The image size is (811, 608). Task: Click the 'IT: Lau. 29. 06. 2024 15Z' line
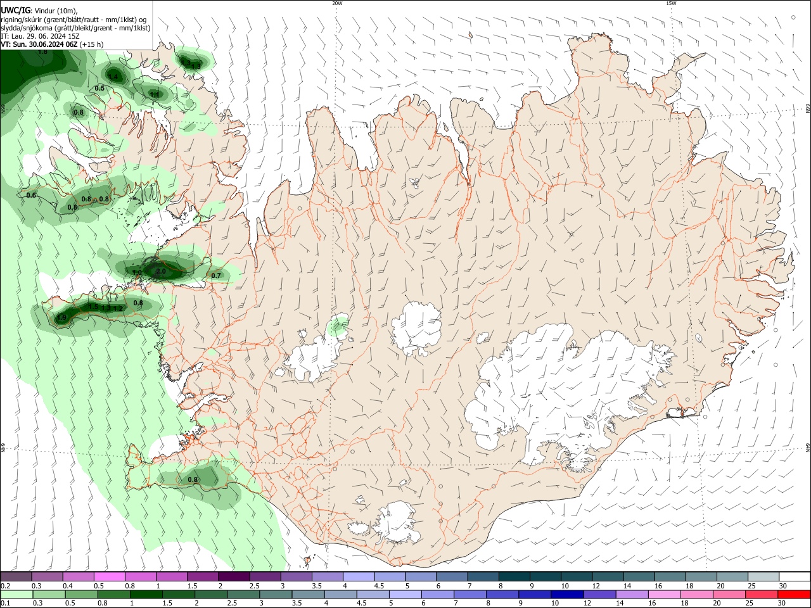click(39, 36)
